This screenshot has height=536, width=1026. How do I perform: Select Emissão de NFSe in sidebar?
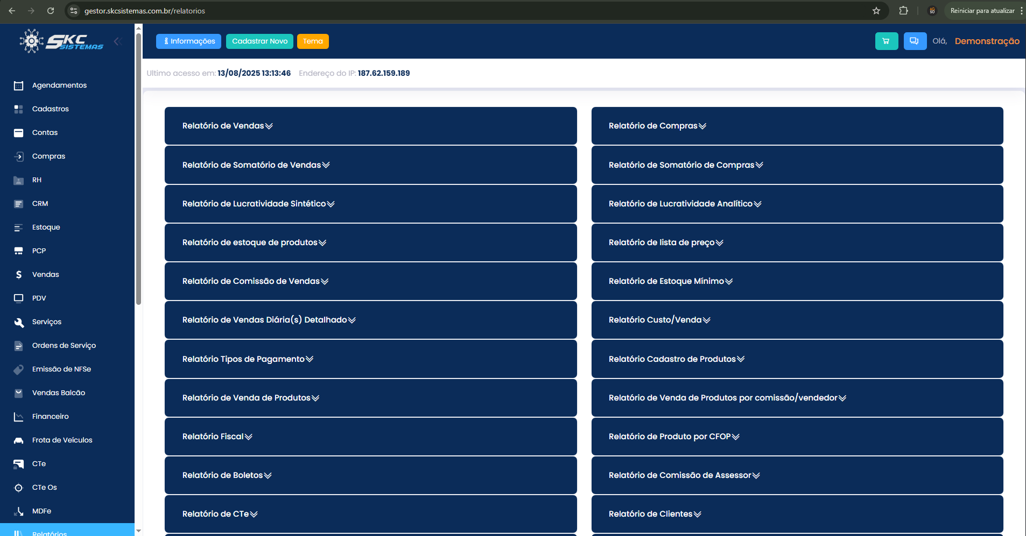(61, 369)
